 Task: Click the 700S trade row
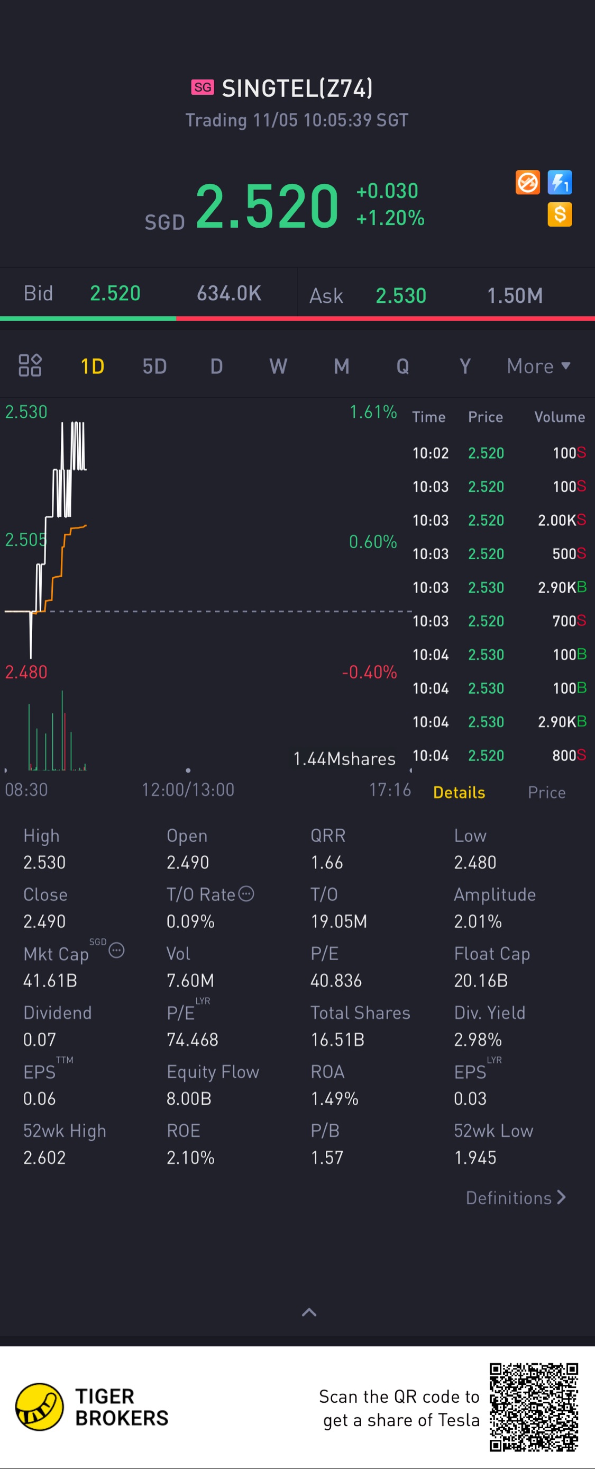pyautogui.click(x=499, y=621)
